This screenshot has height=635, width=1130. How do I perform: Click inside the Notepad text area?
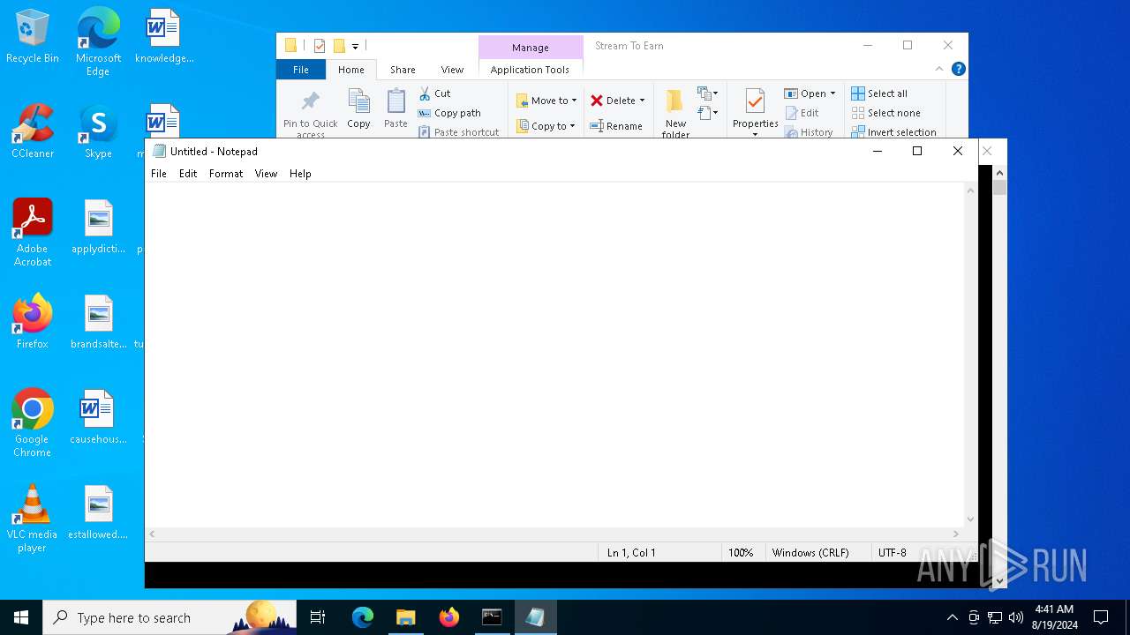tap(554, 355)
